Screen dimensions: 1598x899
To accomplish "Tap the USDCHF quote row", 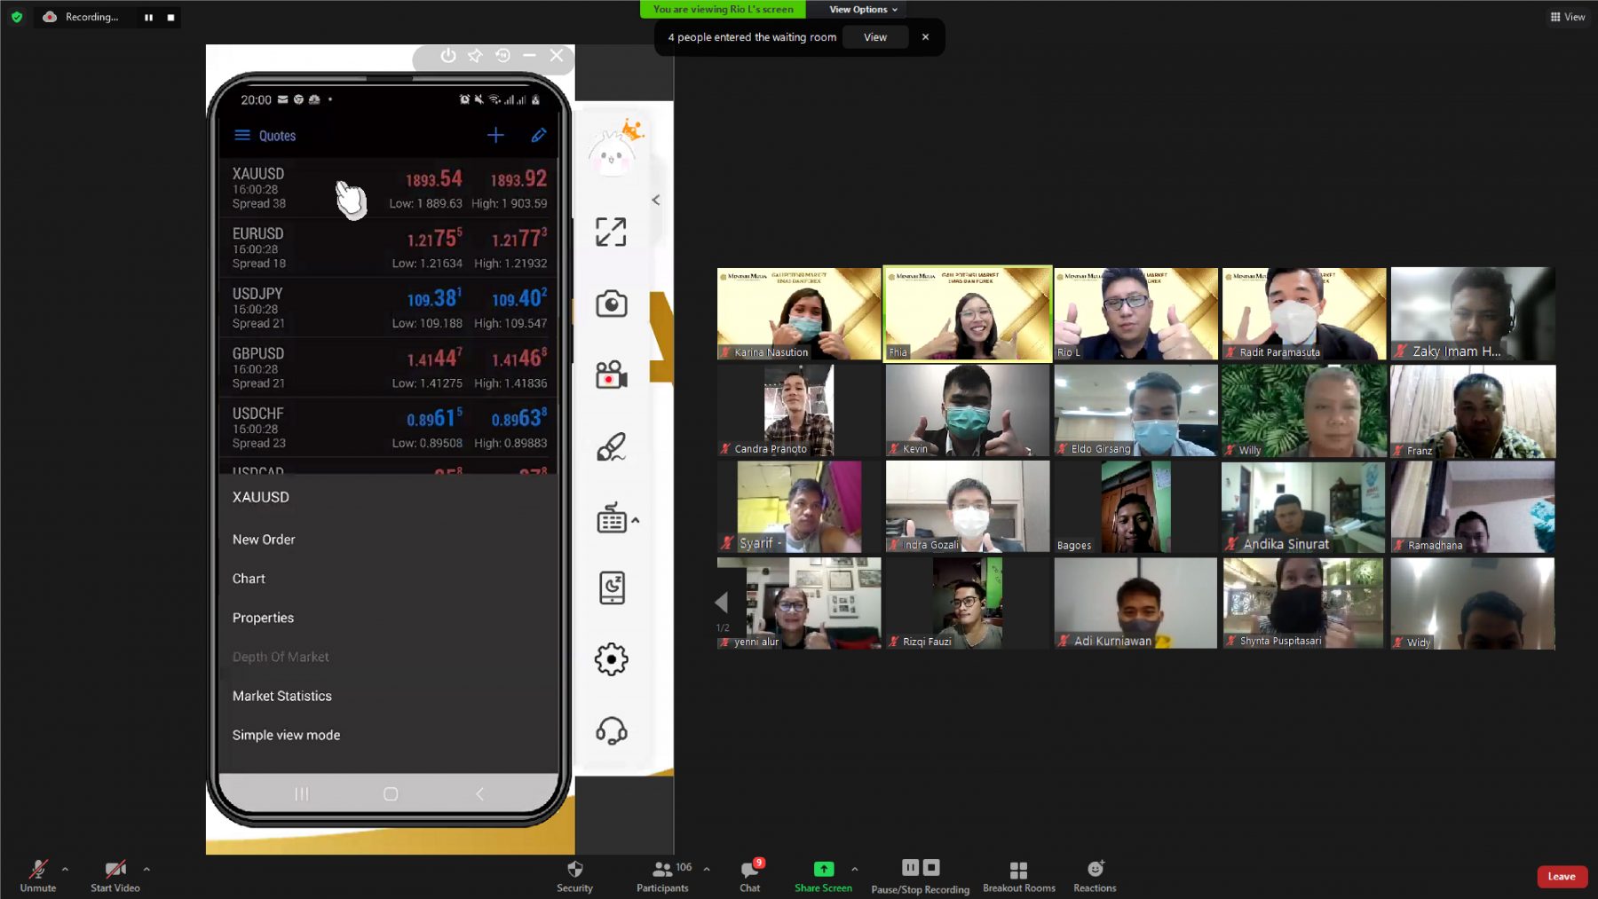I will 388,427.
